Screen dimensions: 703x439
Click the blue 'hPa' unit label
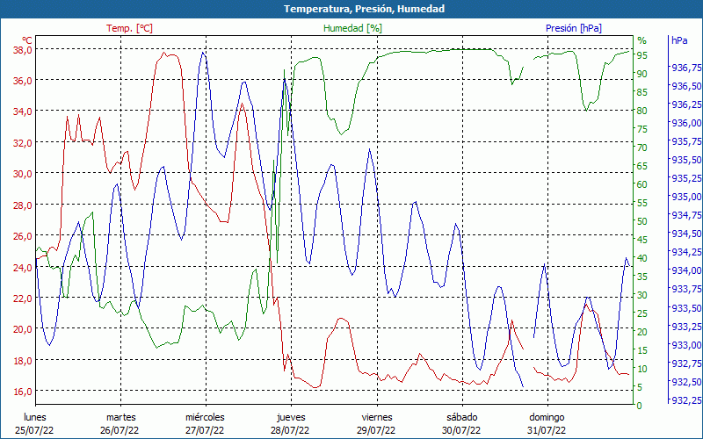tap(679, 40)
